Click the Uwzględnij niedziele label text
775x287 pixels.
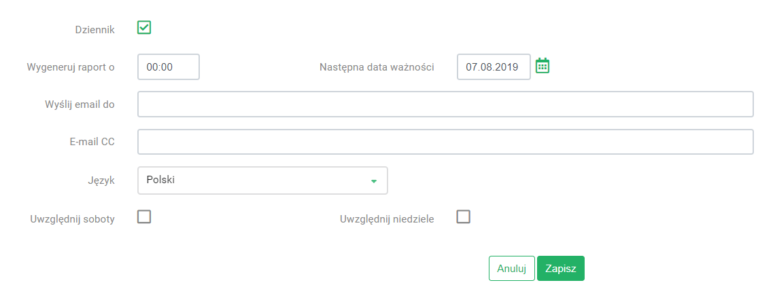pos(387,219)
